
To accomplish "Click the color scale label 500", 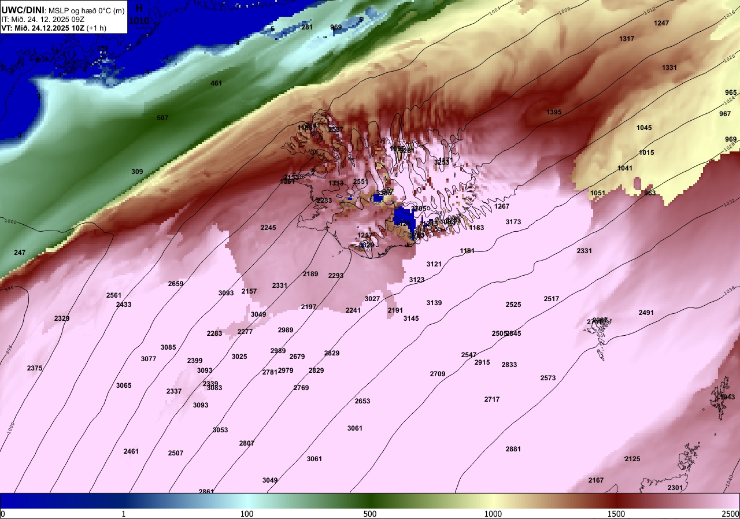I will (x=370, y=514).
